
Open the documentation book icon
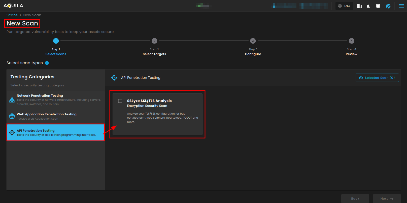378,6
